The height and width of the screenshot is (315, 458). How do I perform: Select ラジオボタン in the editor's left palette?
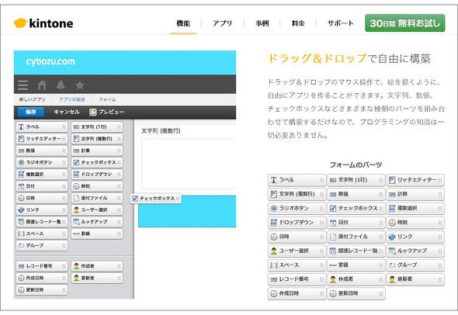42,162
